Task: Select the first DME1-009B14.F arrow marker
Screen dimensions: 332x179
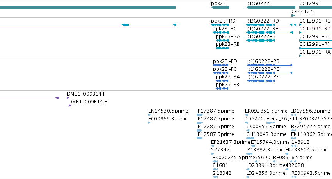Action: (x=68, y=98)
